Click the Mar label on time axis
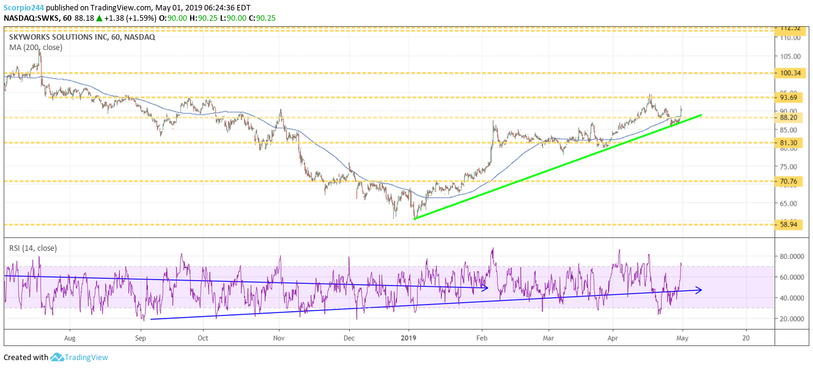Viewport: 813px width, 368px height. click(548, 337)
